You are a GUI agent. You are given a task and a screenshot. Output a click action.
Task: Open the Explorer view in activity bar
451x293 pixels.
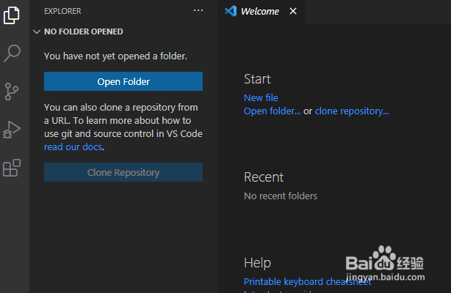(x=12, y=15)
